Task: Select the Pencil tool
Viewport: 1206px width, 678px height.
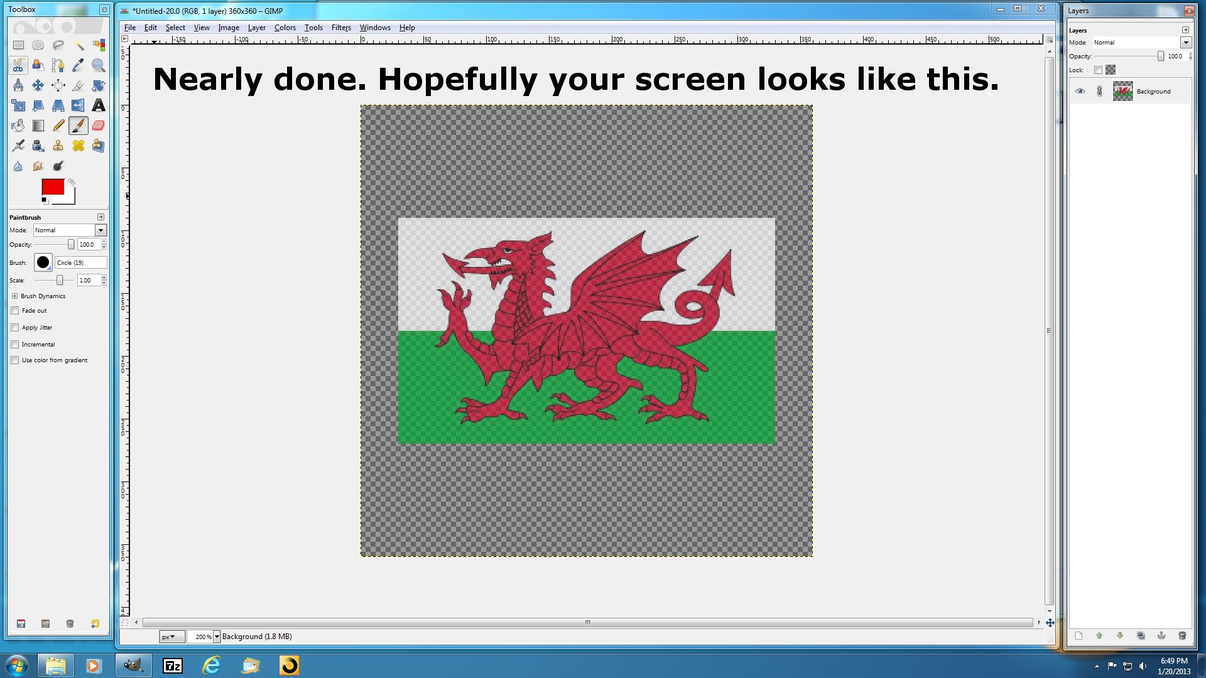Action: tap(58, 126)
